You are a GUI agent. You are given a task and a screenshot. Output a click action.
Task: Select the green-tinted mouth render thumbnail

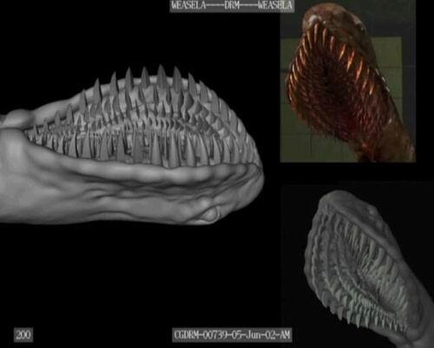tap(358, 266)
